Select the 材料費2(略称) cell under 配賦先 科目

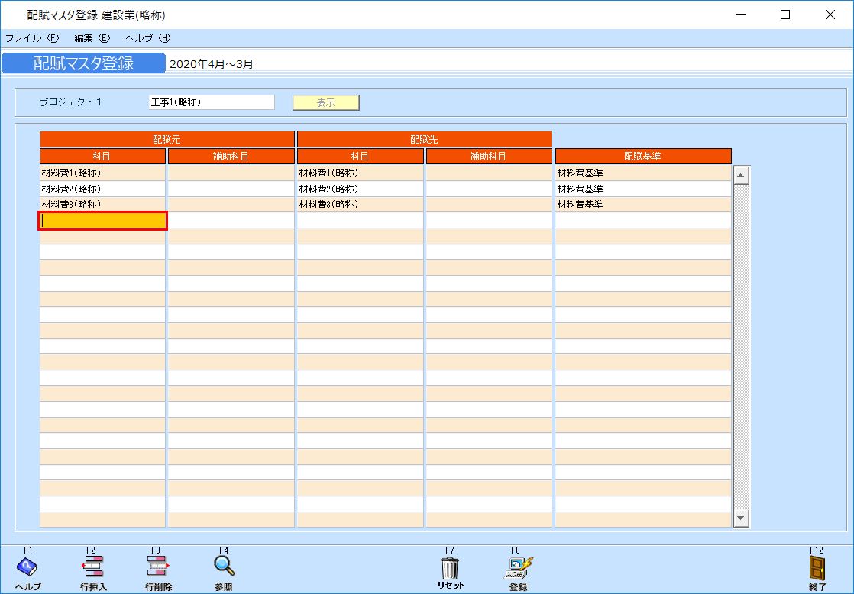(x=360, y=189)
